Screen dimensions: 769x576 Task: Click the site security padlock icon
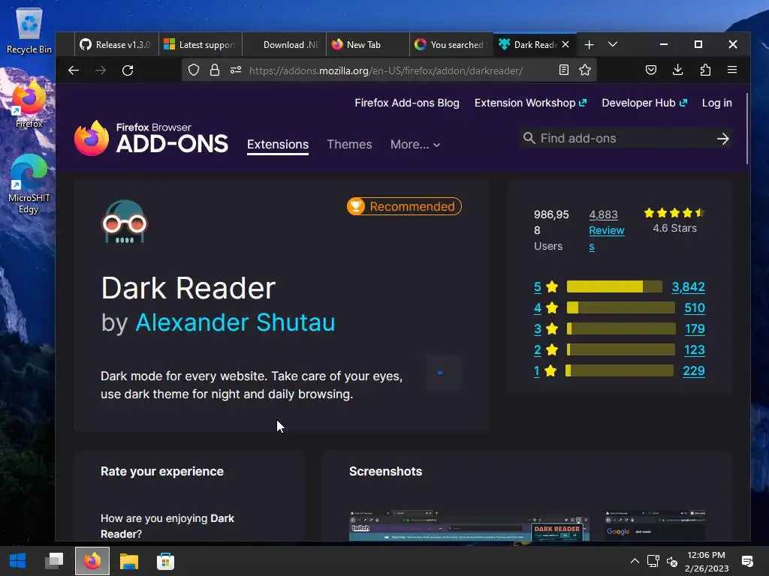(215, 70)
